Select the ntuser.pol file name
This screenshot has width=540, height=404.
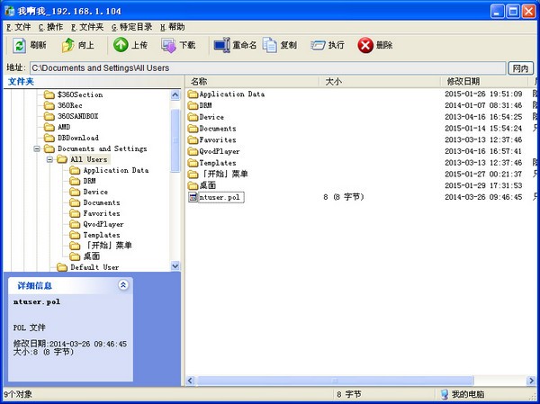click(220, 197)
